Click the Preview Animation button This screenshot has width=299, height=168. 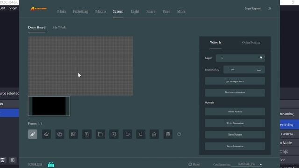[235, 92]
